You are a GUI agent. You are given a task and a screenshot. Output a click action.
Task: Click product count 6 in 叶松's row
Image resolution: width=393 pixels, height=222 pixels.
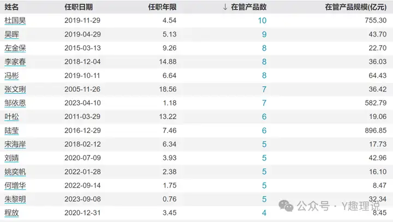click(264, 117)
